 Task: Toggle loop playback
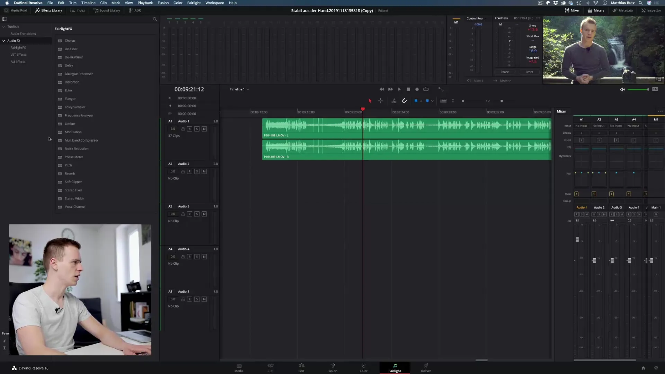tap(426, 89)
